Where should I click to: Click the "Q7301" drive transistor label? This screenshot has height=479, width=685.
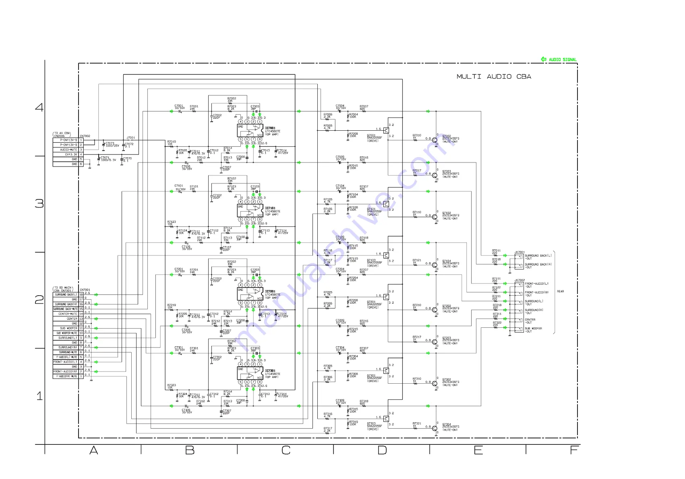coord(371,376)
